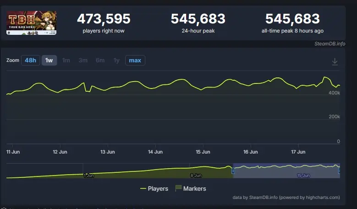357x209 pixels.
Task: Click the 16 Jun axis label
Action: (x=250, y=152)
